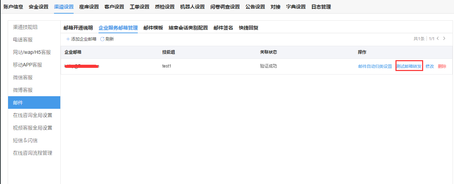Switch to 企业服务邮箱管理 tab
The image size is (454, 184).
tap(118, 28)
